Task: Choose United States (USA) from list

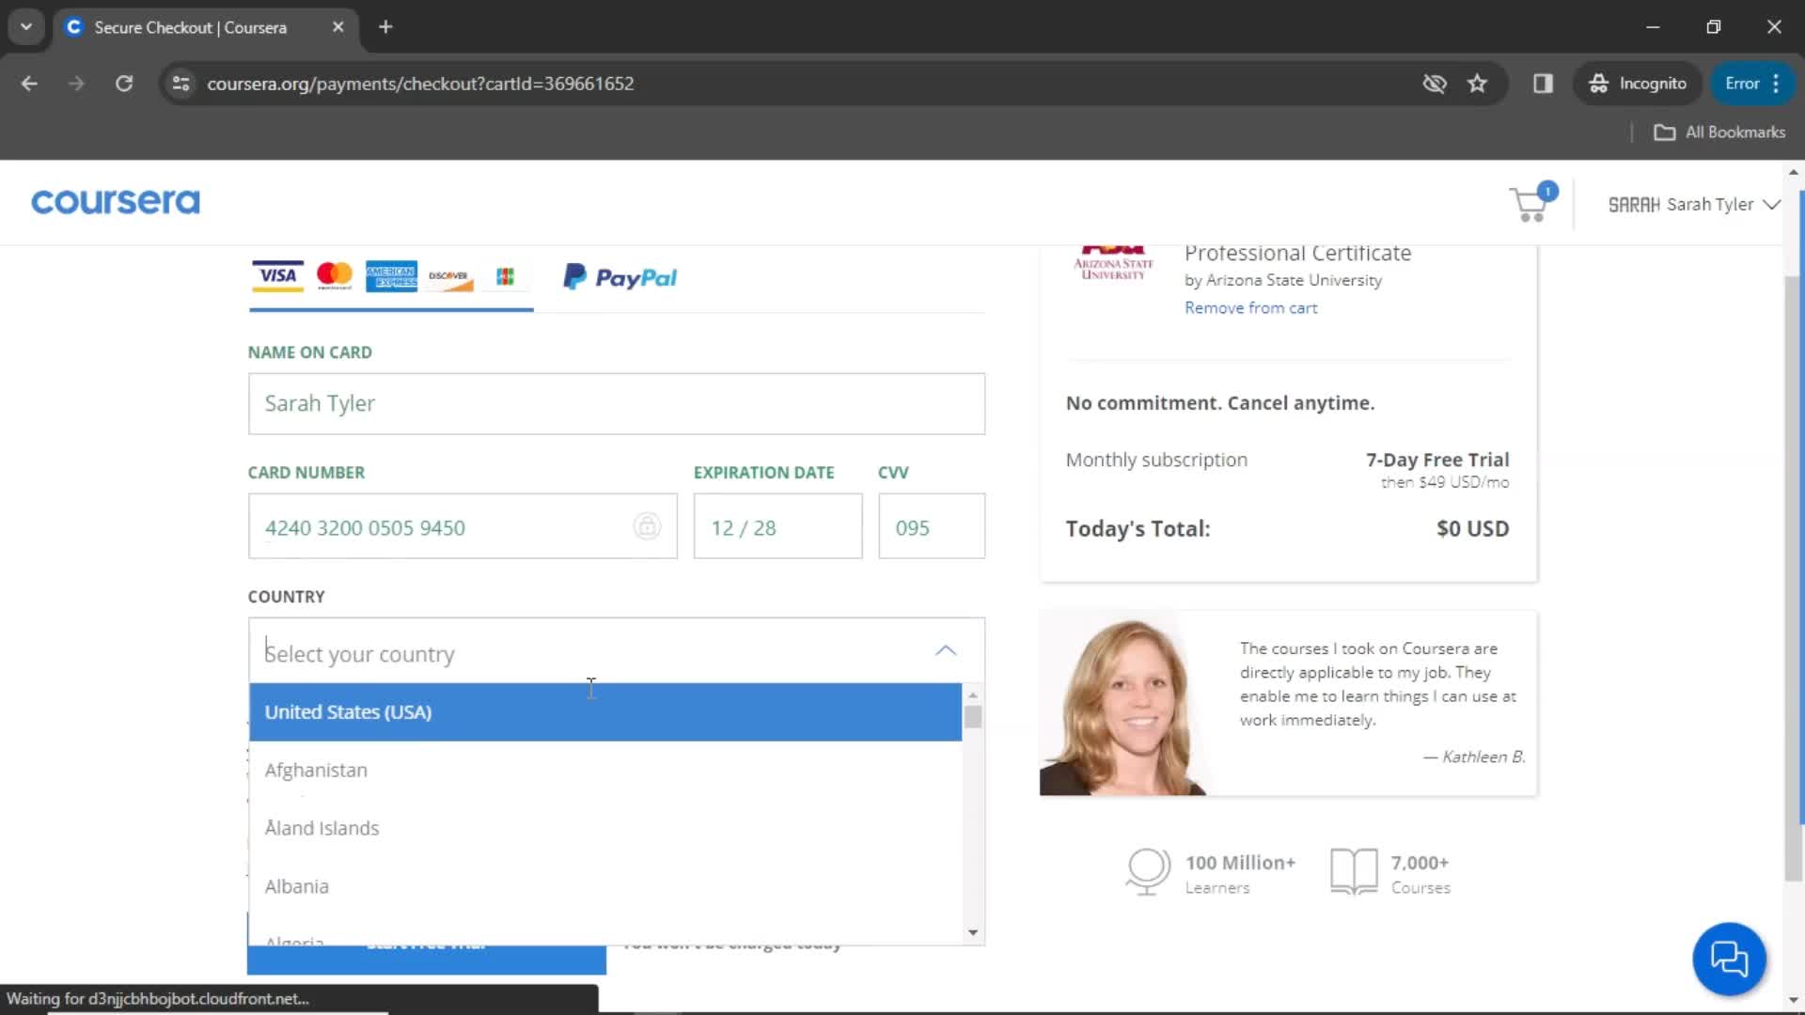Action: click(605, 712)
